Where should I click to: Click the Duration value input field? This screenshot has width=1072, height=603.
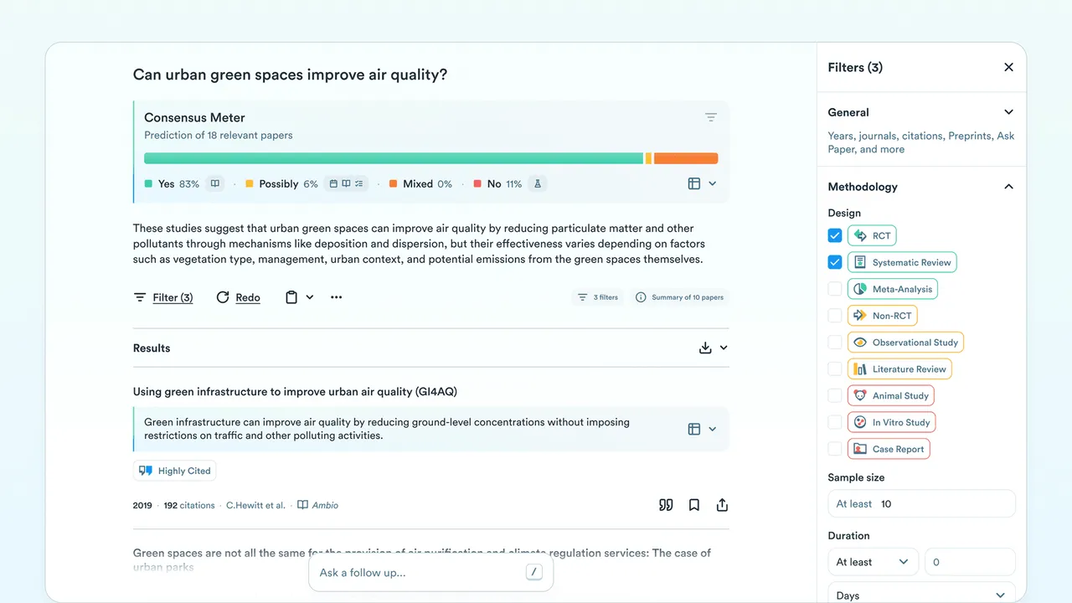[970, 562]
